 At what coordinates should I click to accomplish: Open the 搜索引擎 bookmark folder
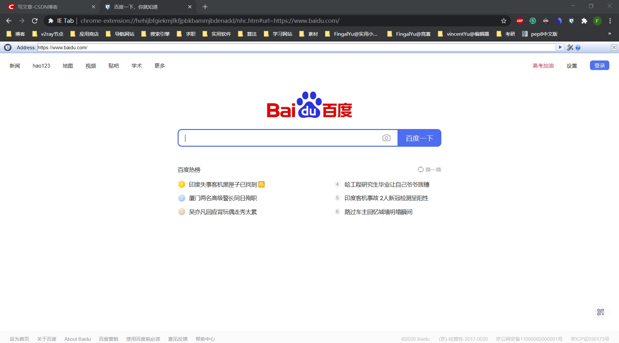coord(155,34)
